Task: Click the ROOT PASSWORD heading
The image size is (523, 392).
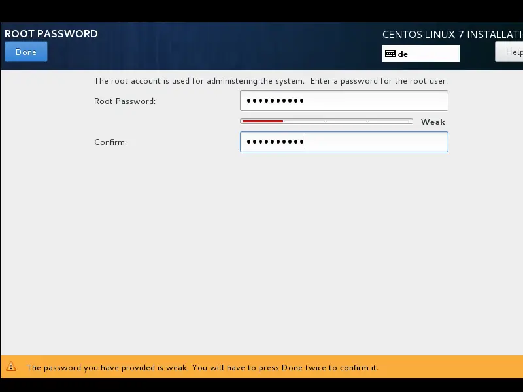Action: tap(51, 34)
